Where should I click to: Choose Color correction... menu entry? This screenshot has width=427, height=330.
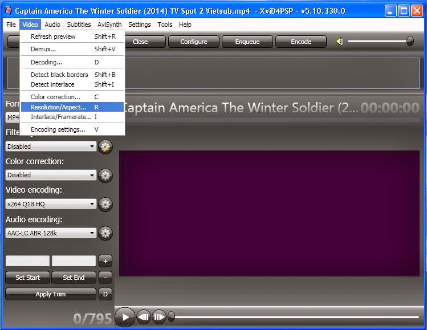pyautogui.click(x=72, y=97)
